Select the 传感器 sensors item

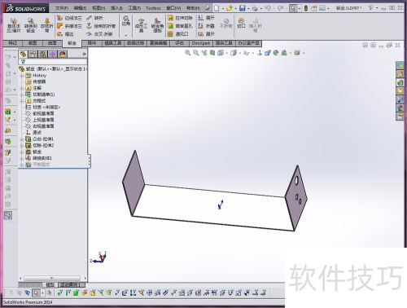click(x=36, y=81)
